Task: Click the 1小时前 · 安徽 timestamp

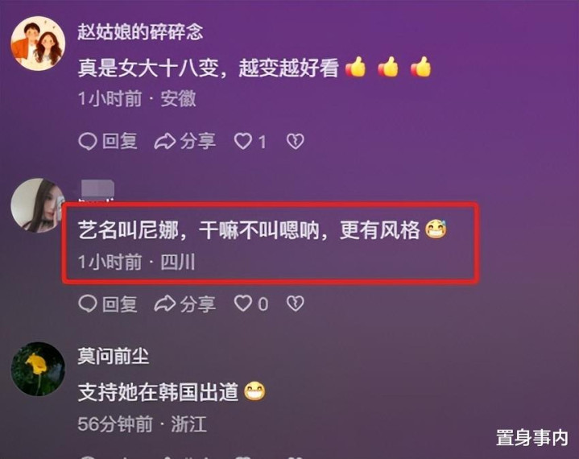Action: click(137, 99)
